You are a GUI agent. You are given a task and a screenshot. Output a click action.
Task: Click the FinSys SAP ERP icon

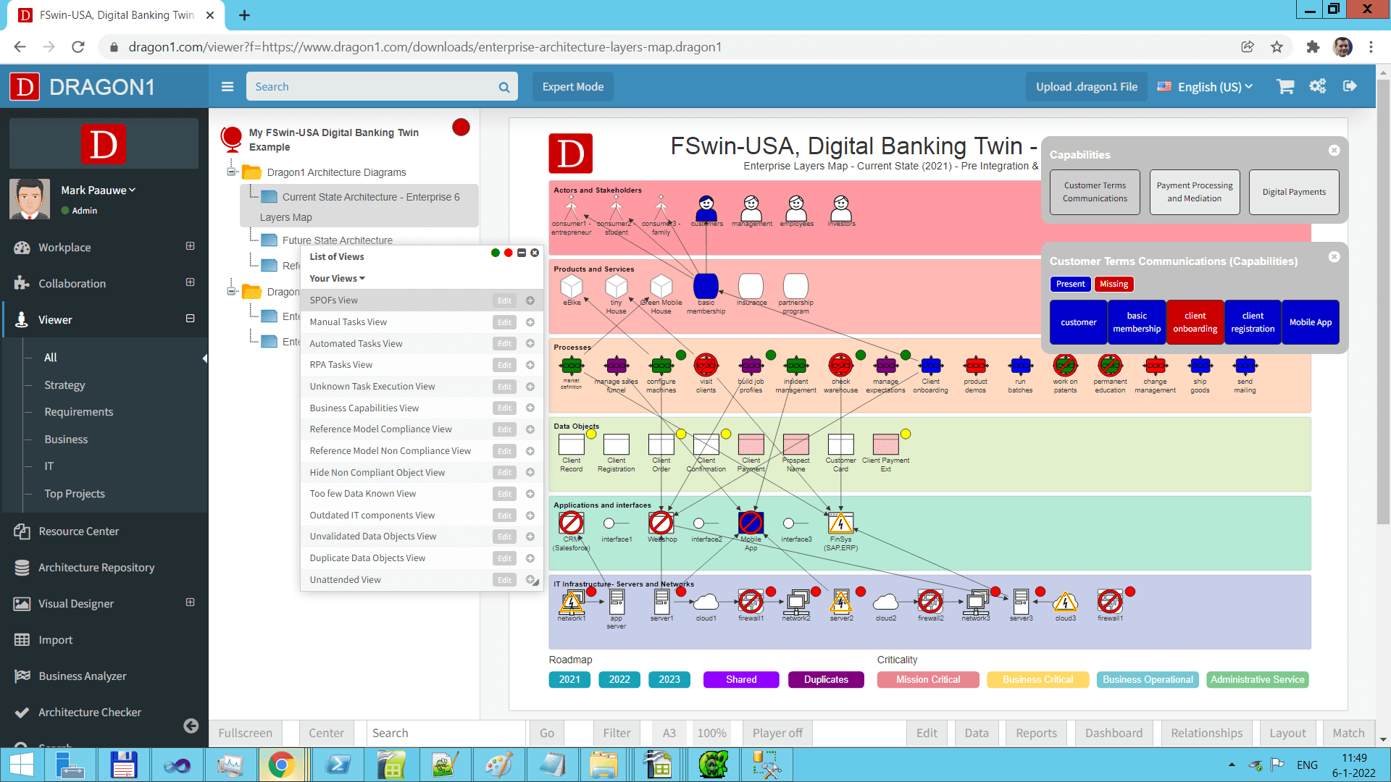pos(840,523)
